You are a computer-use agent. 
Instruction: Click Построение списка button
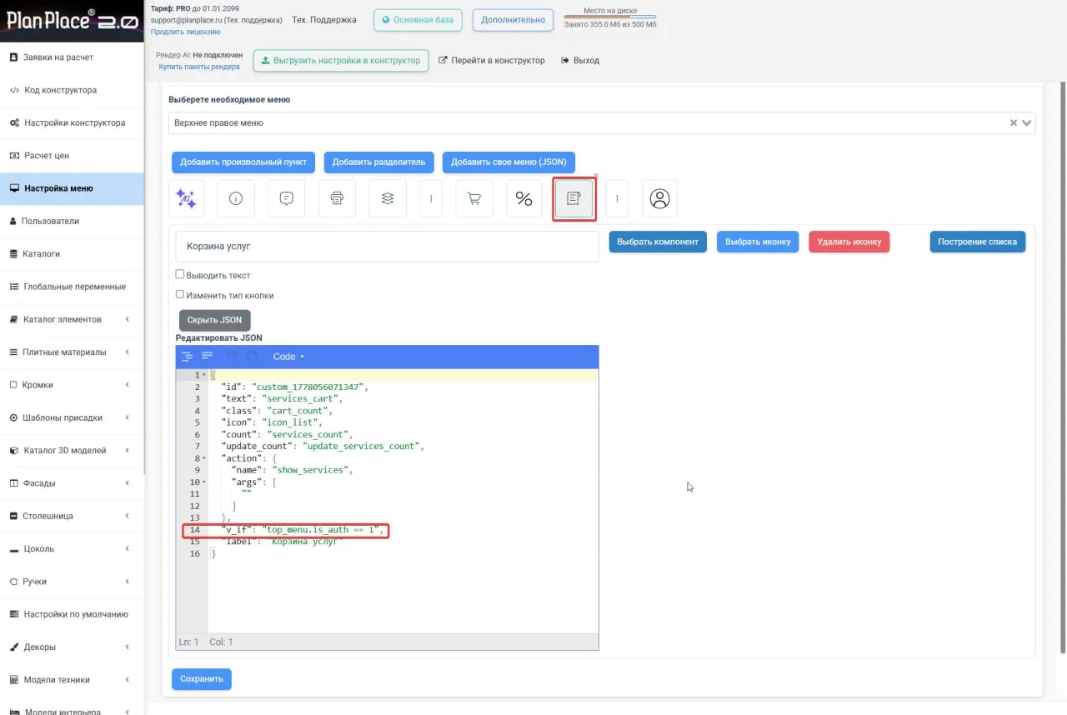click(x=978, y=242)
